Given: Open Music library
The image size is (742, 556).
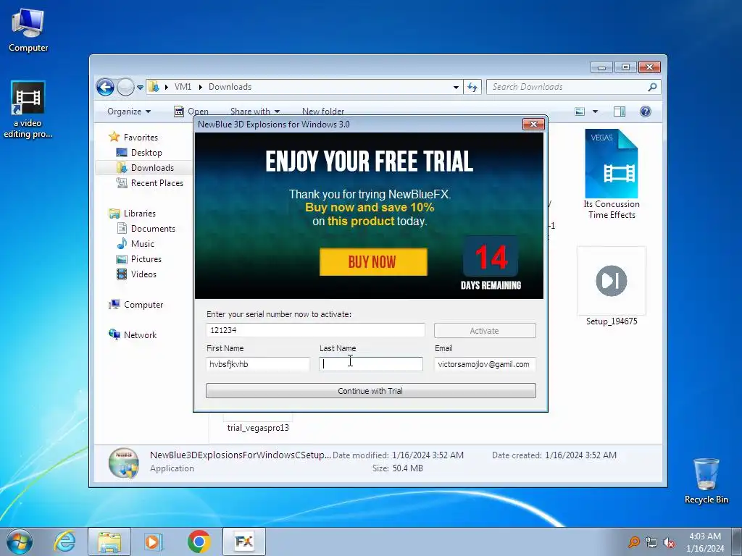Looking at the screenshot, I should click(136, 244).
